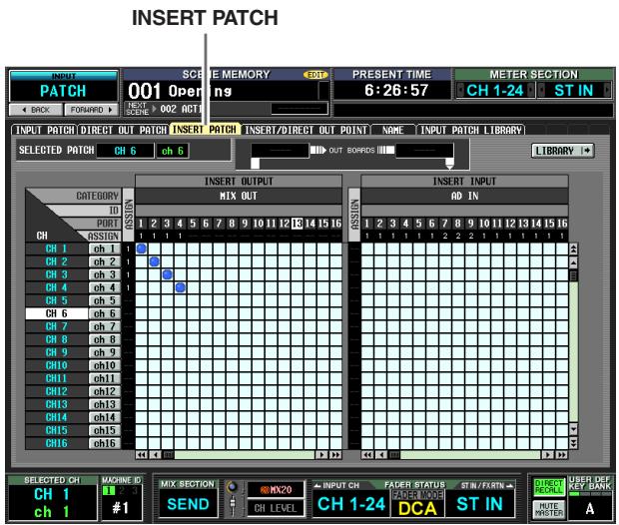This screenshot has width=619, height=525.
Task: Open INSERT/DIRECT OUT POINT tab
Action: click(x=306, y=130)
